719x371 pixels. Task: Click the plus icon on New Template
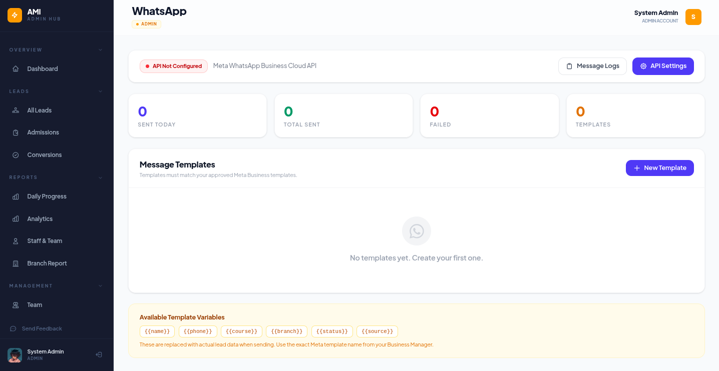pos(637,168)
